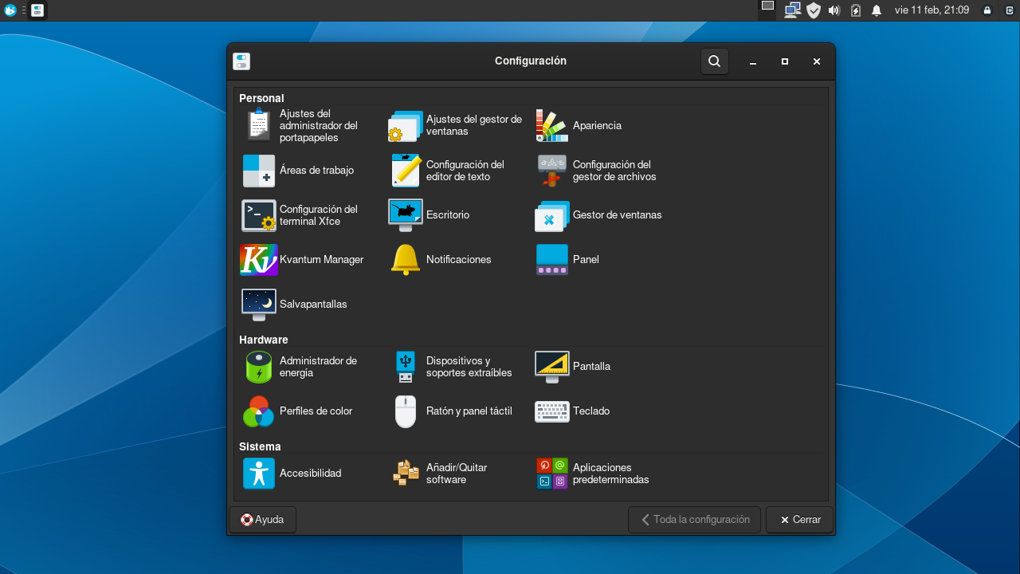The height and width of the screenshot is (574, 1020).
Task: Close the Configuración window with X
Action: [817, 61]
